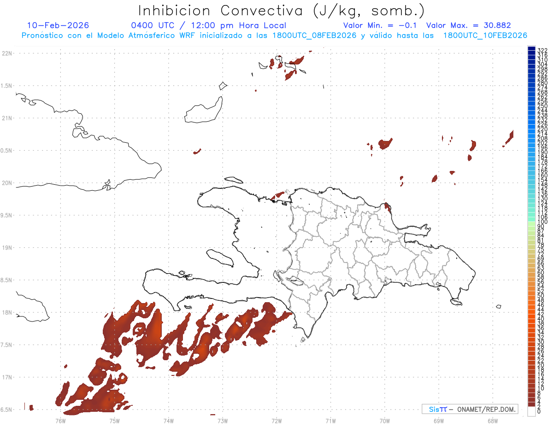Click the '76W' longitude label
The height and width of the screenshot is (427, 553).
click(x=60, y=421)
